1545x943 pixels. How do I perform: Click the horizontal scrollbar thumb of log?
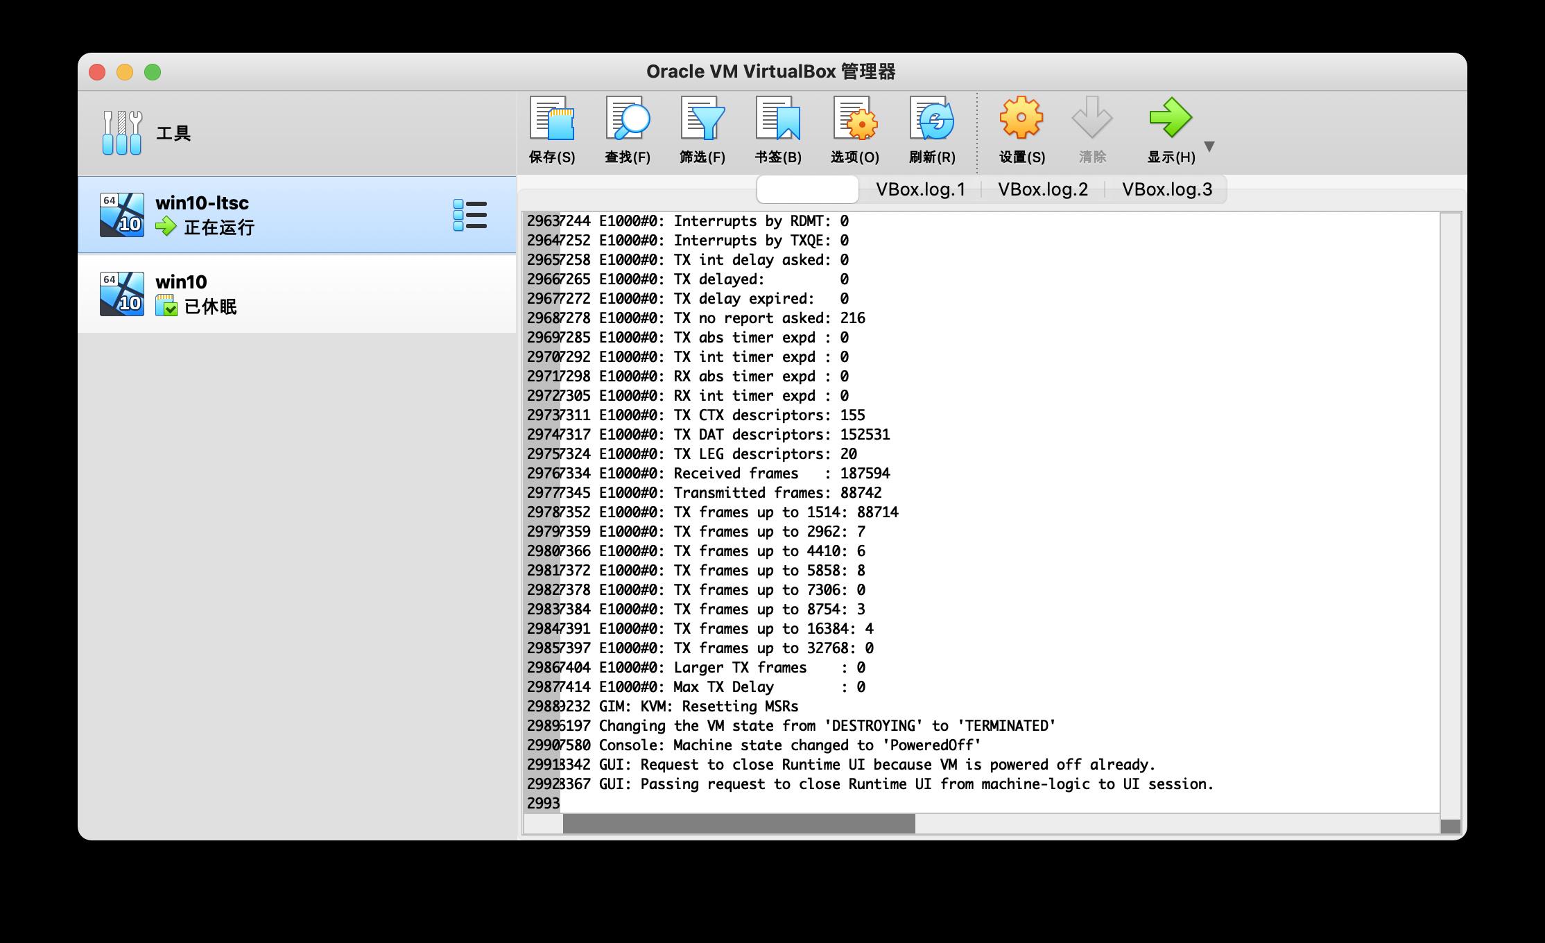[x=739, y=824]
